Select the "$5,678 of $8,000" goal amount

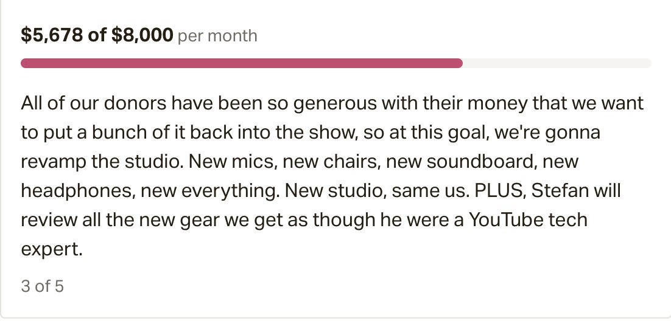coord(97,35)
